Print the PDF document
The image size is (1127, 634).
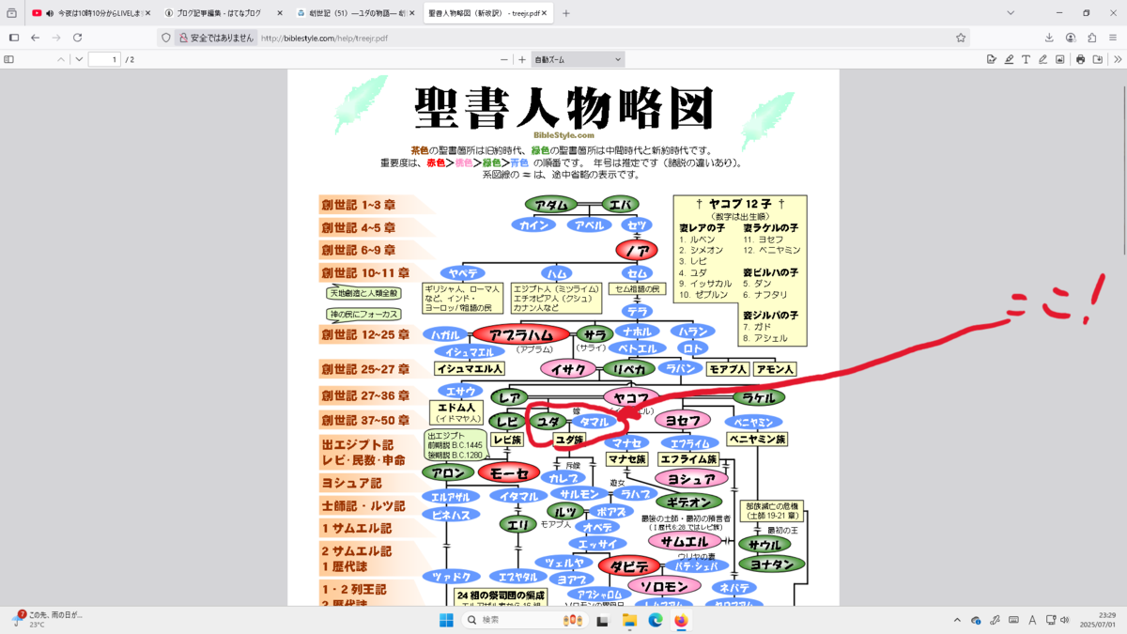(1080, 59)
